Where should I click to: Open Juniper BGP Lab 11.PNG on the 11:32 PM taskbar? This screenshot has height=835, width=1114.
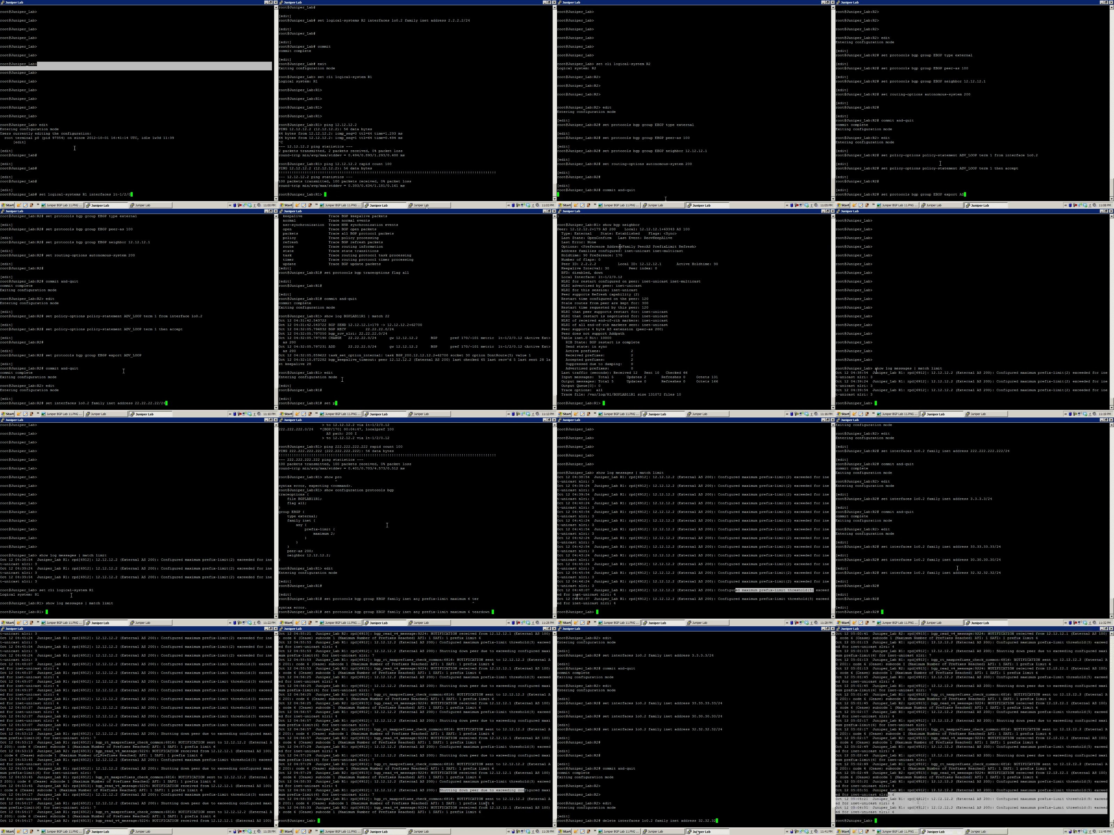point(897,623)
